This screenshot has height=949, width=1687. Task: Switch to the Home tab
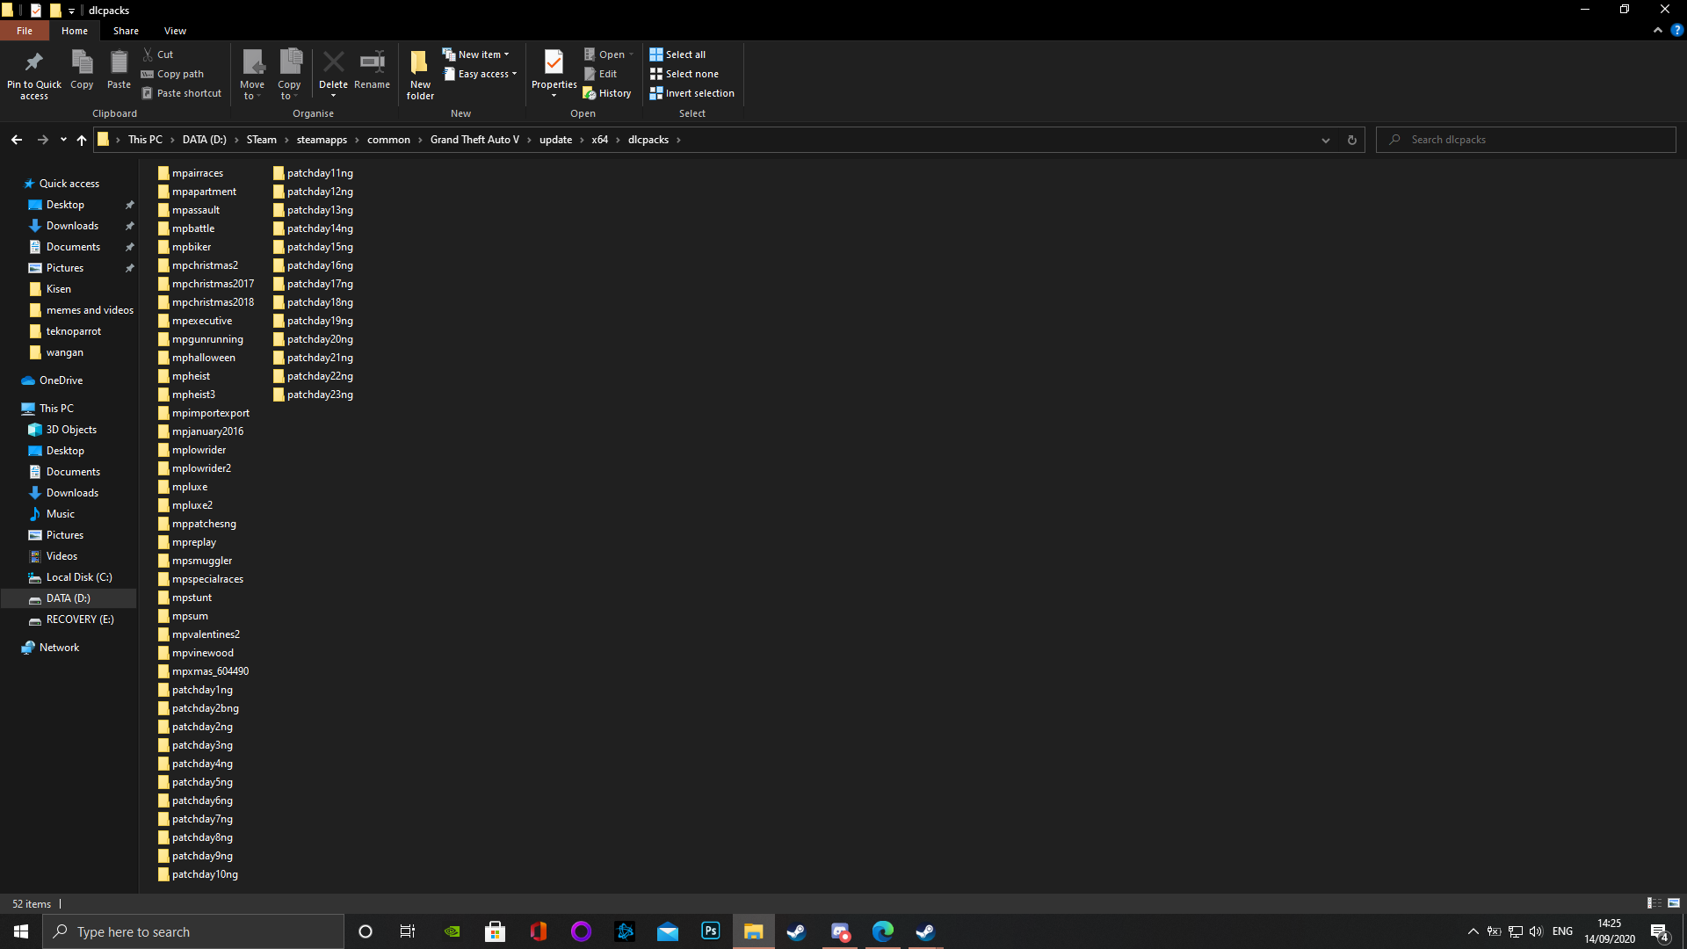coord(75,31)
